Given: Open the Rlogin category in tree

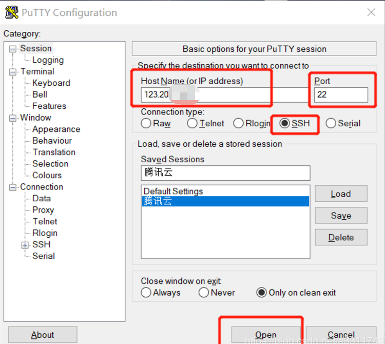Looking at the screenshot, I should point(45,233).
